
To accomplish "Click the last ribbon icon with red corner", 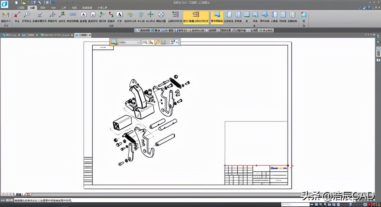I will 304,15.
